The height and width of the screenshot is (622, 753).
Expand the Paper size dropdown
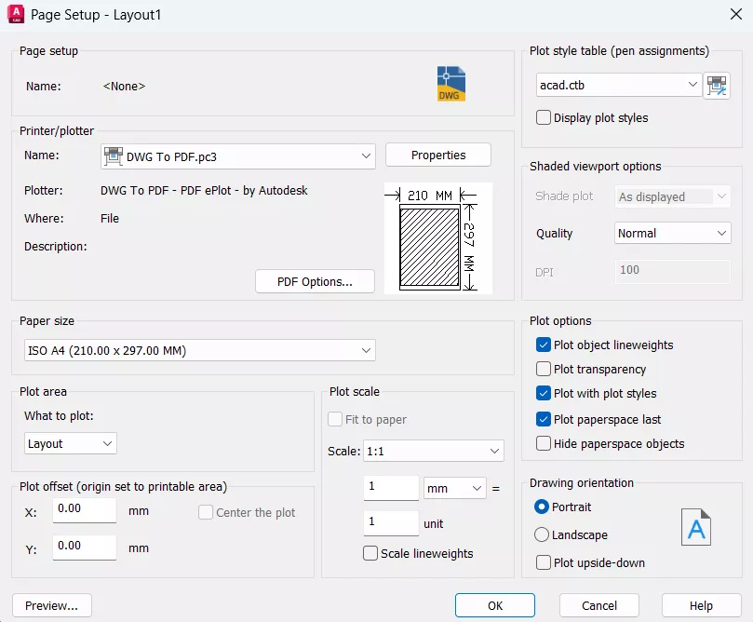click(x=198, y=351)
